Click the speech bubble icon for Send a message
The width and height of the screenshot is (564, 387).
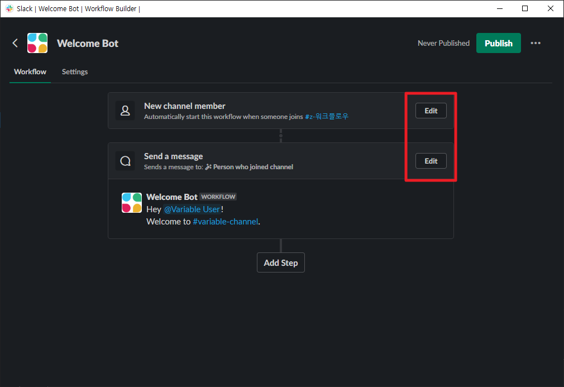(125, 161)
